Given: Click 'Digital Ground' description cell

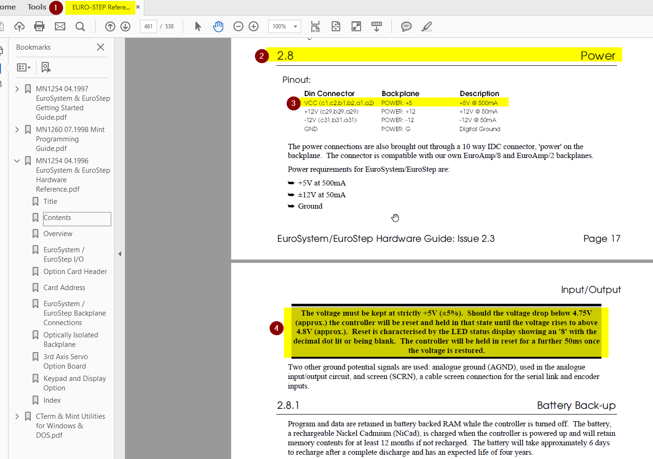Looking at the screenshot, I should (x=479, y=129).
